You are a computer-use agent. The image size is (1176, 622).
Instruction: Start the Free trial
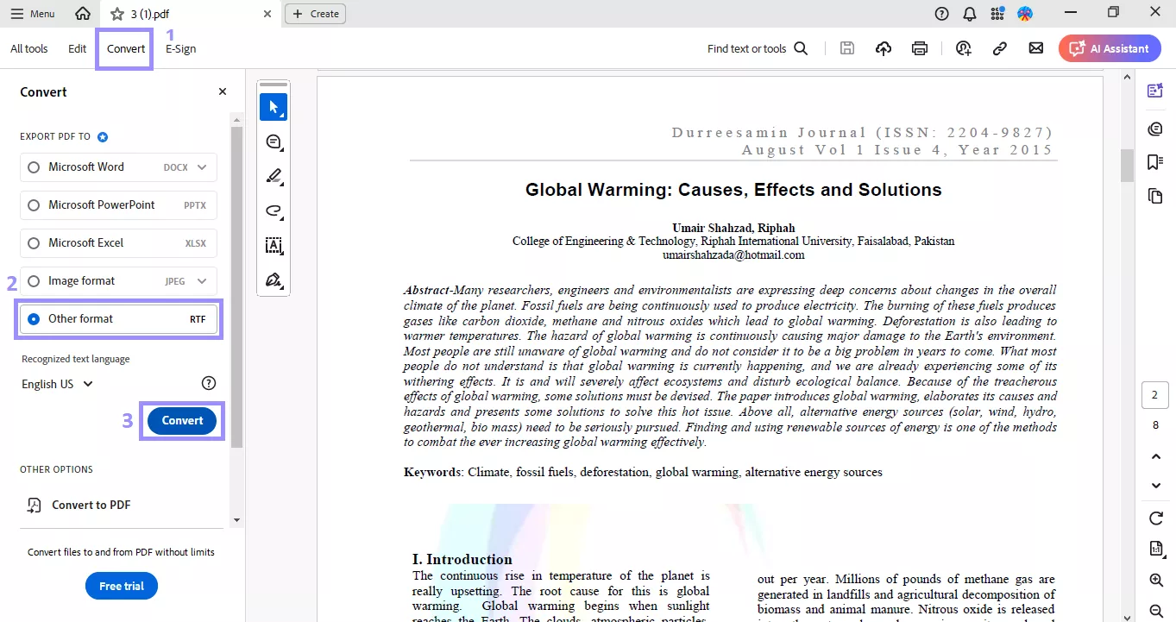pyautogui.click(x=122, y=586)
